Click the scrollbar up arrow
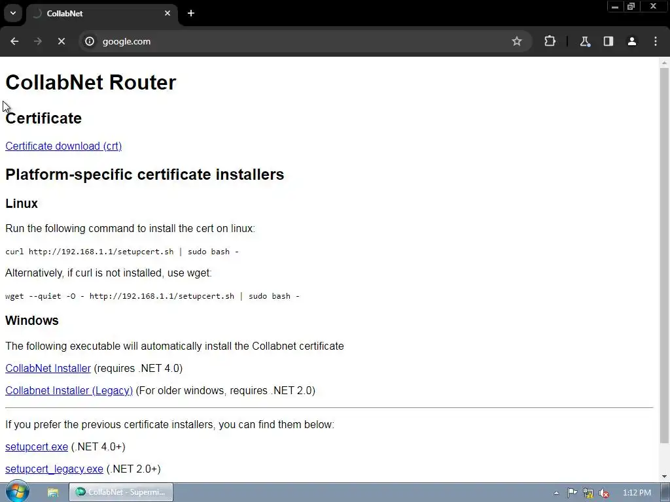670x502 pixels. tap(664, 63)
